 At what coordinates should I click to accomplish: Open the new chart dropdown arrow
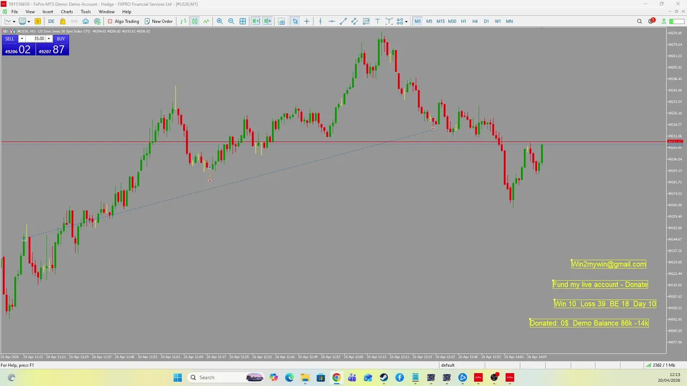pyautogui.click(x=14, y=21)
